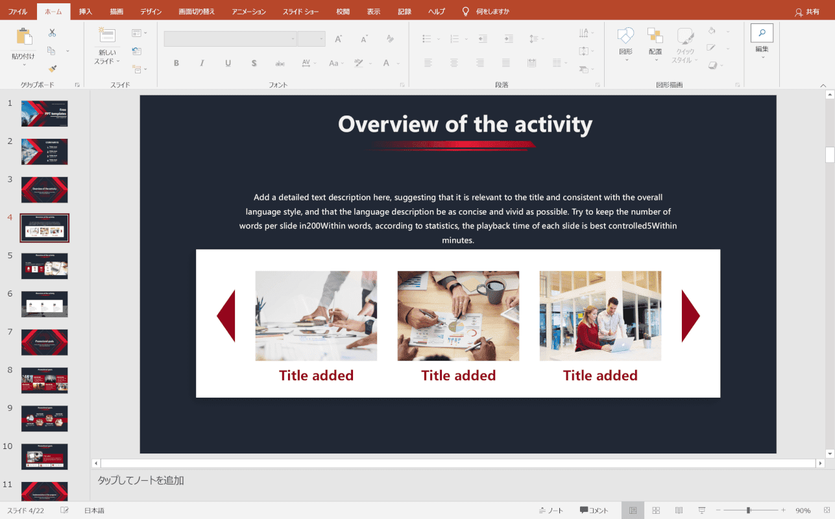This screenshot has height=519, width=835.
Task: Collapse the ribbon with chevron arrow
Action: [823, 85]
